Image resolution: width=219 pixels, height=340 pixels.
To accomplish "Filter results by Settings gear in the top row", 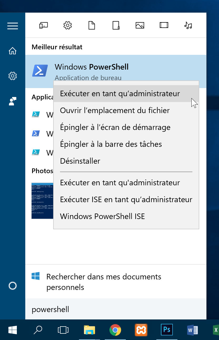I will pos(68,26).
